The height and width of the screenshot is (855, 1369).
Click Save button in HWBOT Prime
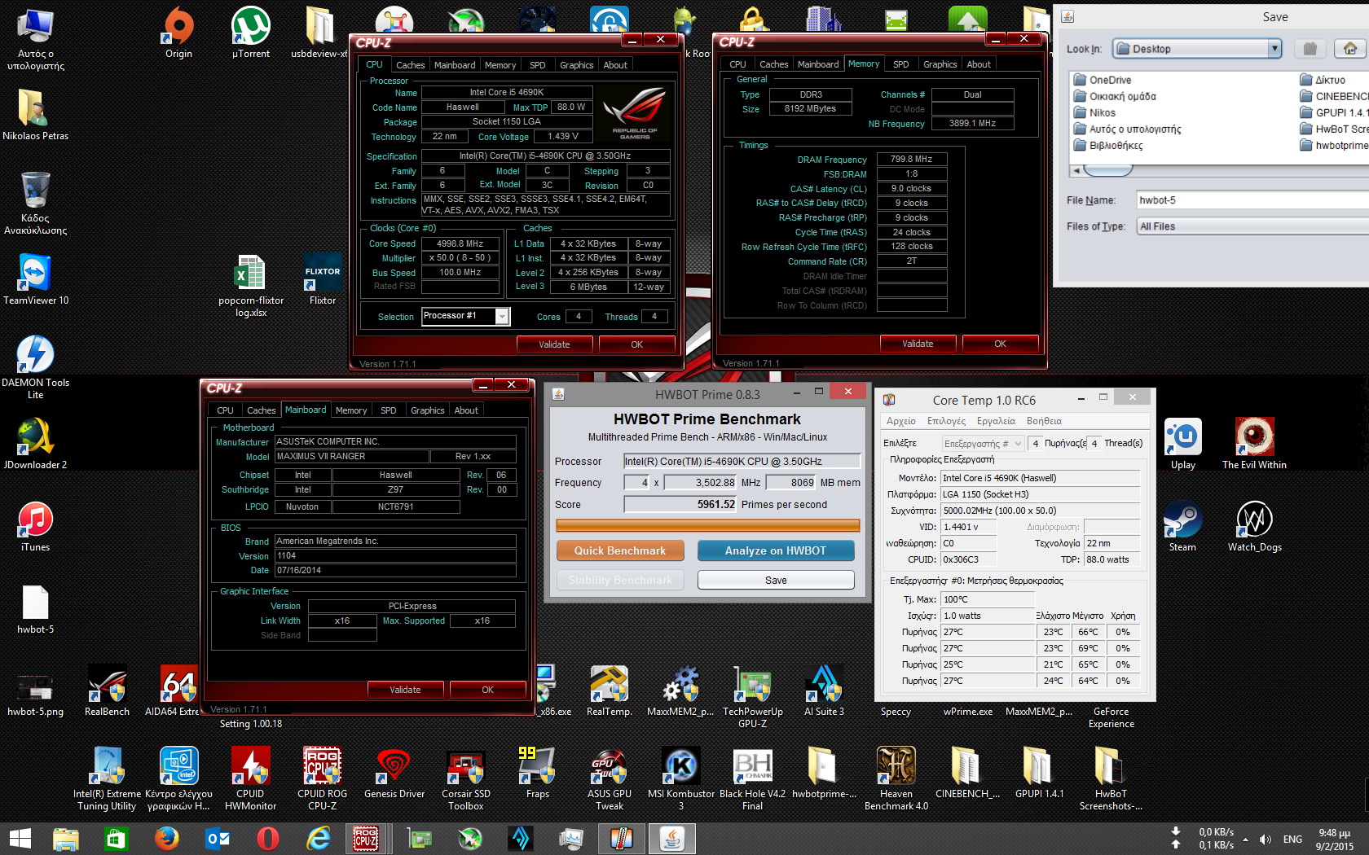(x=776, y=580)
